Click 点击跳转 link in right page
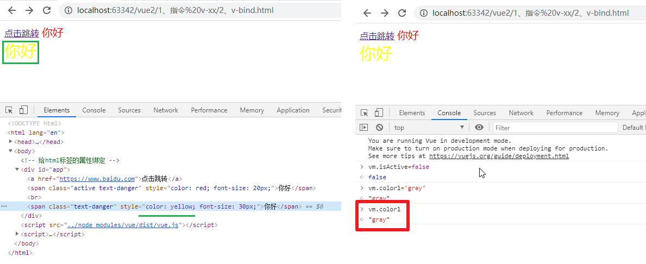The height and width of the screenshot is (264, 646). click(x=377, y=36)
